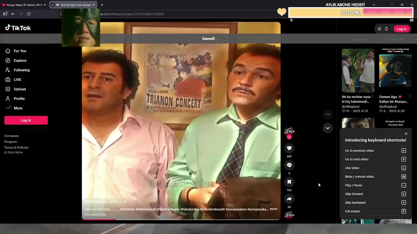Click the get app compass icon
The height and width of the screenshot is (234, 417).
tap(379, 29)
